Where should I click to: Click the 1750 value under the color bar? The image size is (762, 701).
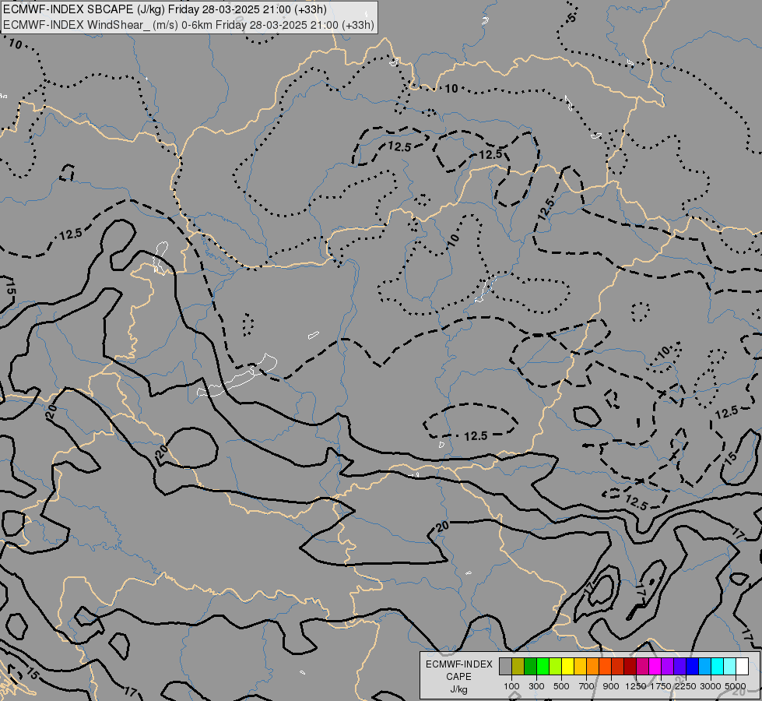click(x=661, y=686)
